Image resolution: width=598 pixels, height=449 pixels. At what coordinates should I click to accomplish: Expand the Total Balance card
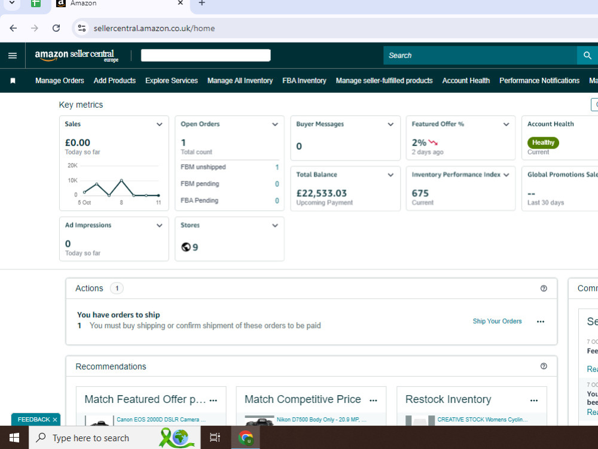click(390, 175)
